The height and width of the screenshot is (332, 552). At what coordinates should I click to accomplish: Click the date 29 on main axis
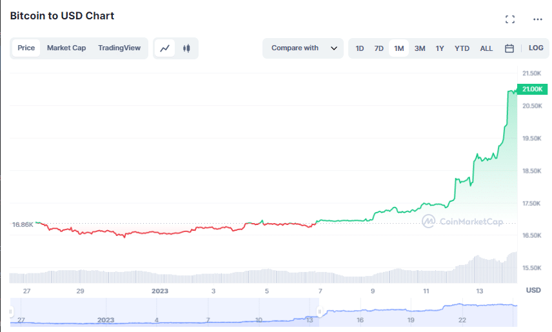tap(80, 291)
